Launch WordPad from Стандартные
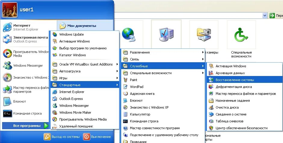Image resolution: width=283 pixels, height=143 pixels. tap(163, 87)
